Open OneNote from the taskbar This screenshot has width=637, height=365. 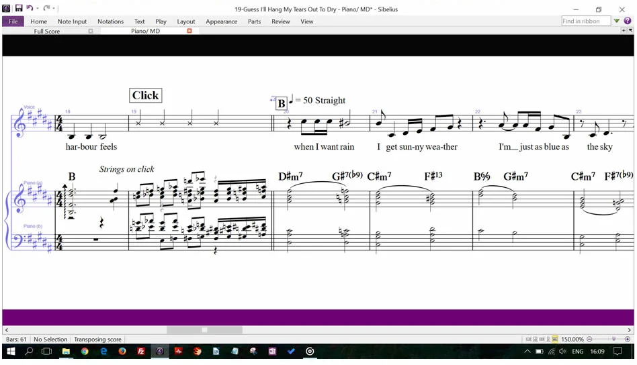(x=272, y=352)
